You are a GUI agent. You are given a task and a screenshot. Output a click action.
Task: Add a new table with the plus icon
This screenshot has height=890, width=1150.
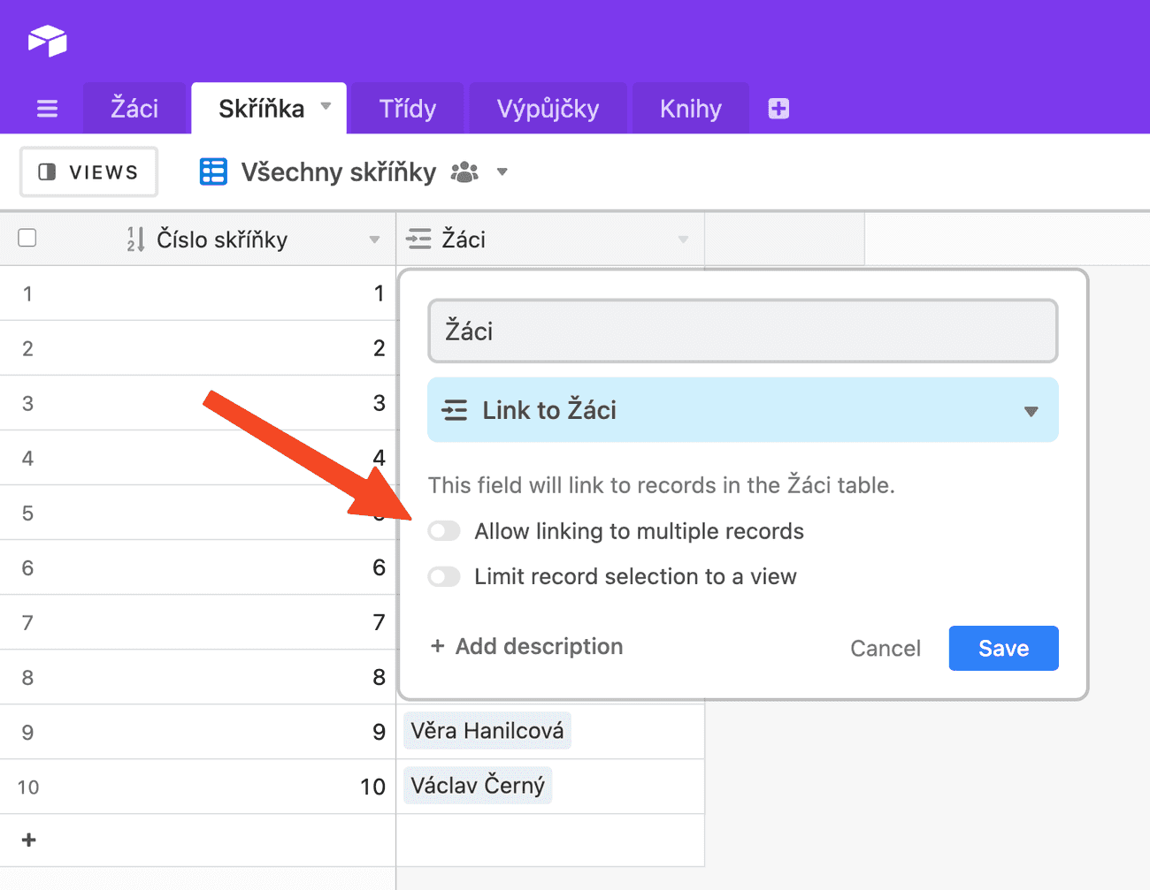point(778,108)
